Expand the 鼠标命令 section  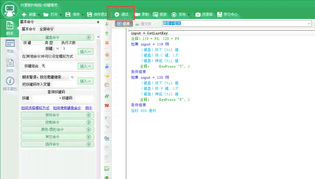[x=57, y=115]
